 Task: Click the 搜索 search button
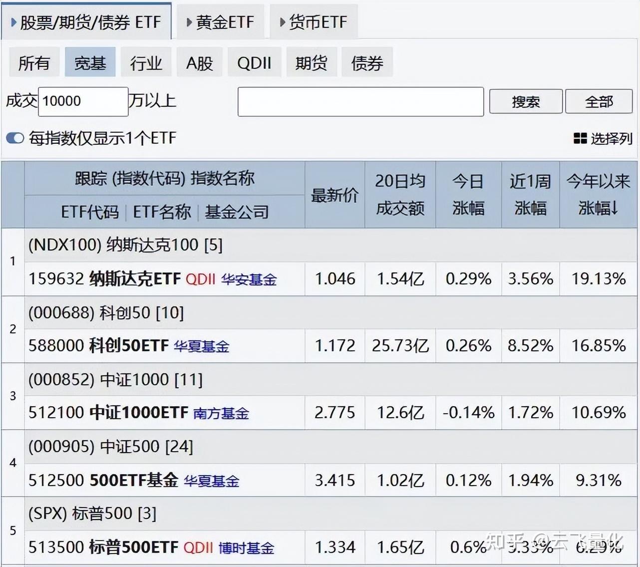pyautogui.click(x=525, y=101)
